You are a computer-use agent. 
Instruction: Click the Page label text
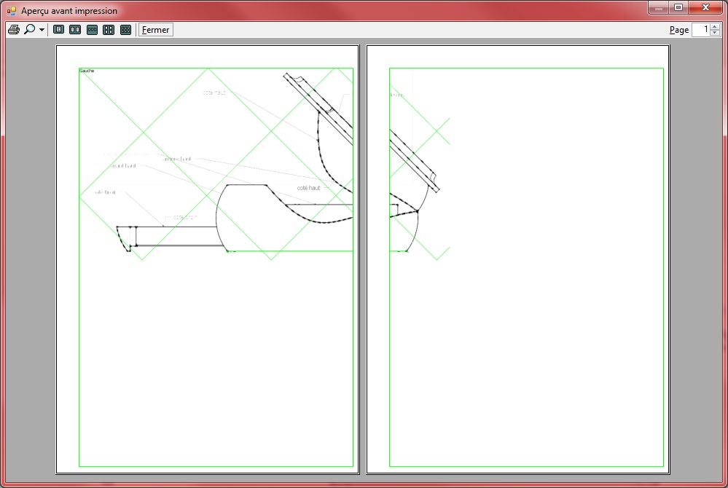tap(678, 30)
